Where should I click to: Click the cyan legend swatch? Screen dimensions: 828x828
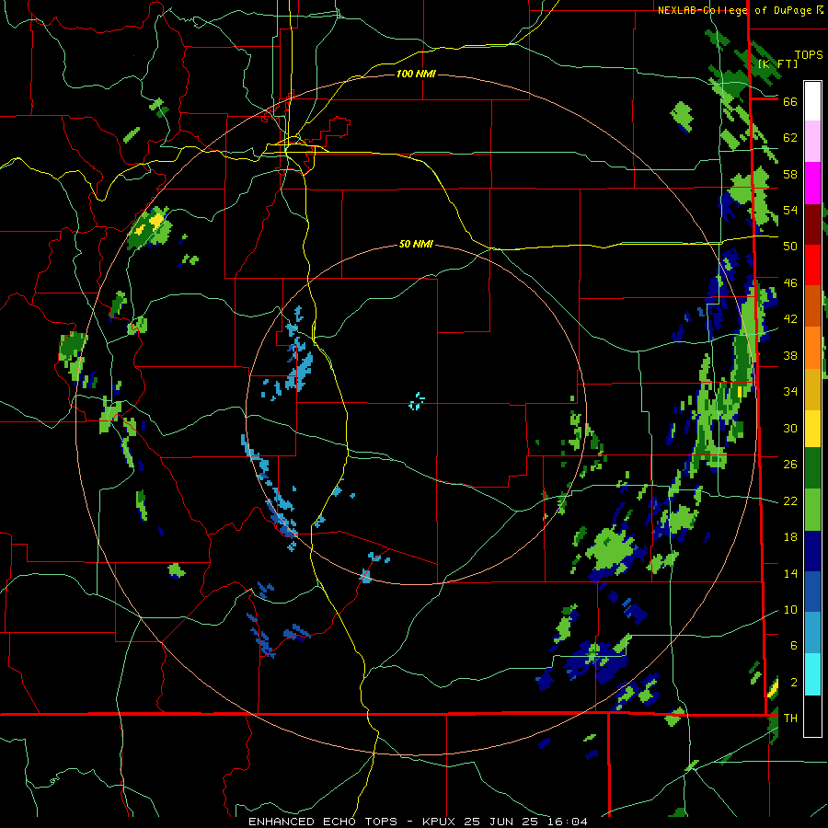812,674
